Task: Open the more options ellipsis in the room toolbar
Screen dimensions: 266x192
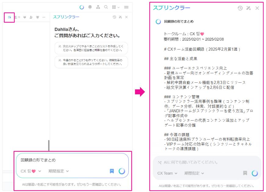Action: coord(44,17)
